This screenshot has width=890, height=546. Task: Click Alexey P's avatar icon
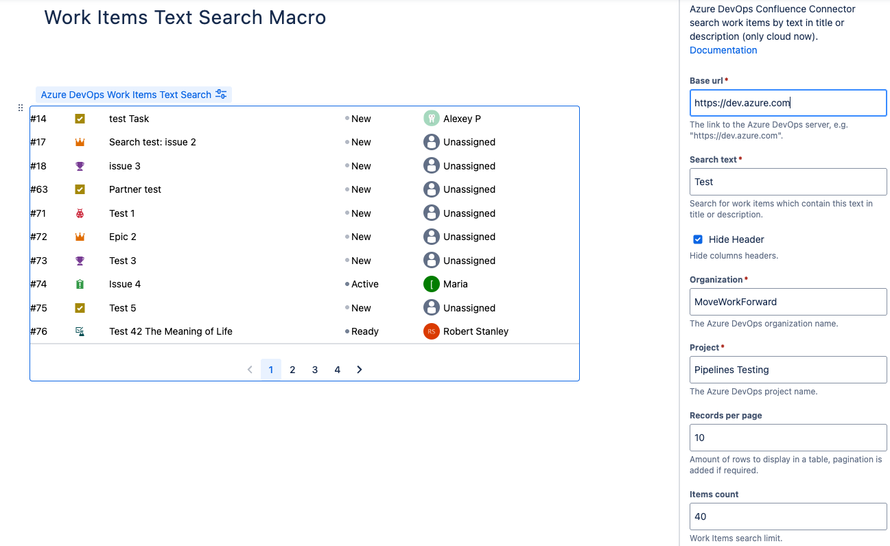431,119
